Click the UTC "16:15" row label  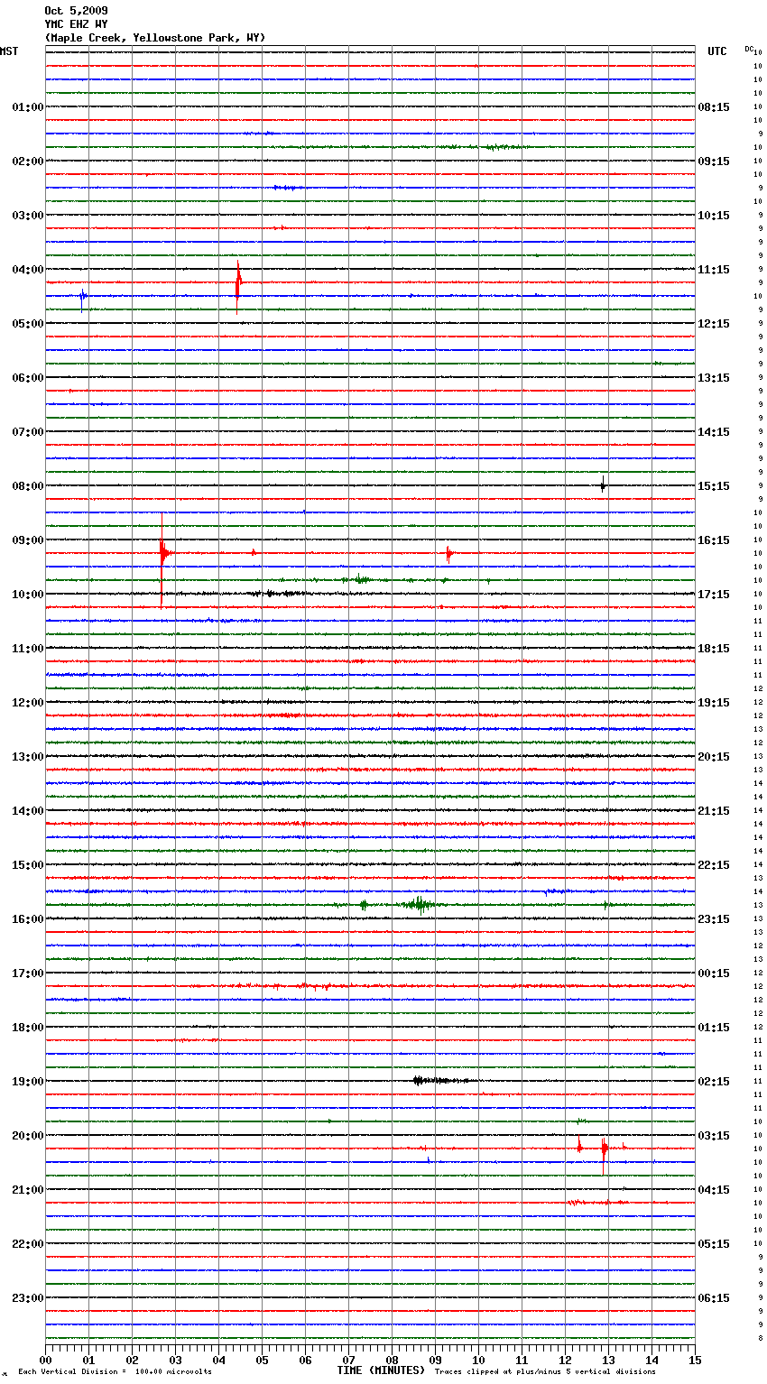click(714, 540)
